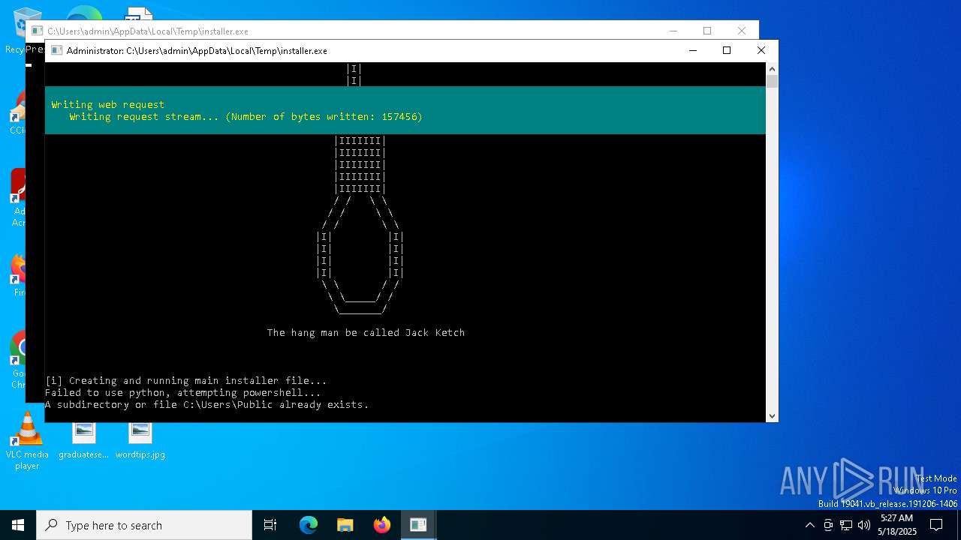
Task: Click the 'Writing request stream...' bytes line
Action: tap(246, 116)
